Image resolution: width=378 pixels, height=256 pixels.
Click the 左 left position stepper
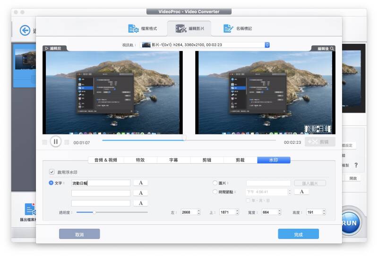pyautogui.click(x=198, y=212)
